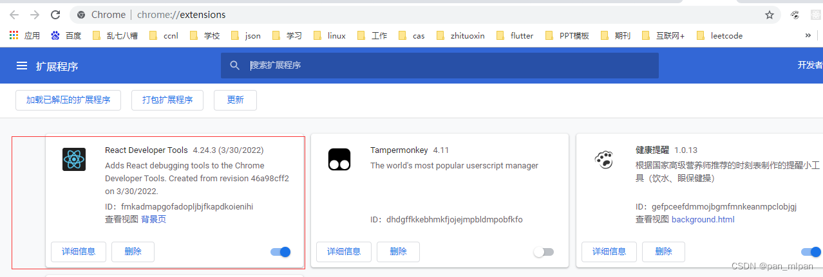The width and height of the screenshot is (823, 277).
Task: Click the Tampermonkey title text
Action: (x=399, y=150)
